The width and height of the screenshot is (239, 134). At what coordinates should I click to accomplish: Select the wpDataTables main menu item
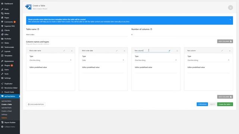click(10, 96)
